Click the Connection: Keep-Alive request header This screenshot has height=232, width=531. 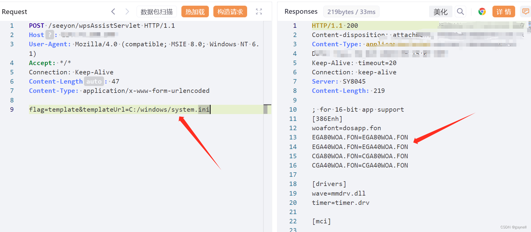point(71,72)
